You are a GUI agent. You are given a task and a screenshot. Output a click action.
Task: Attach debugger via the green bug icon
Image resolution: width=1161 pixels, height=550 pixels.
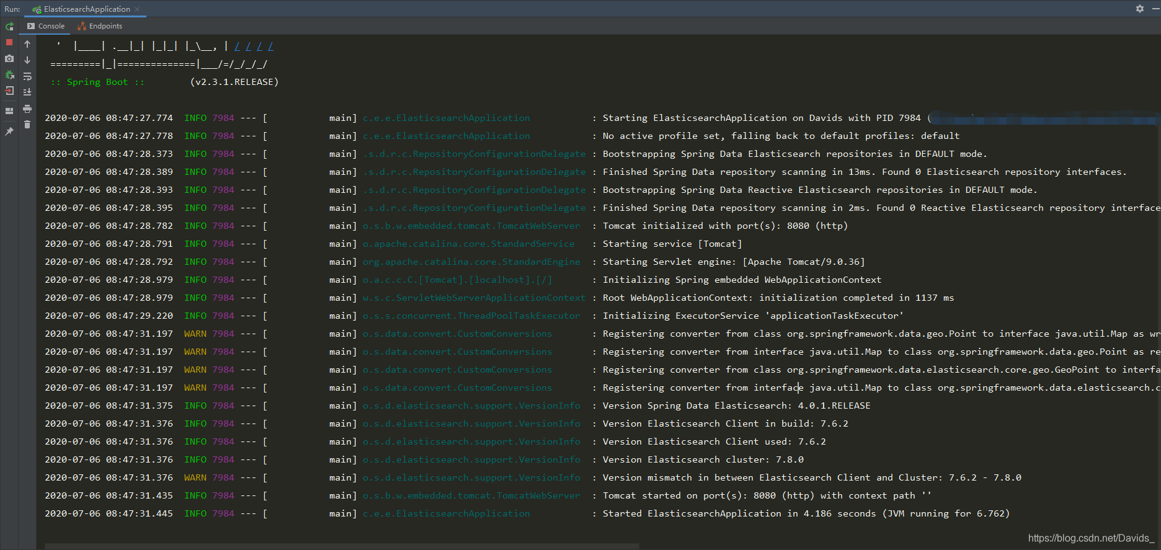pos(9,74)
